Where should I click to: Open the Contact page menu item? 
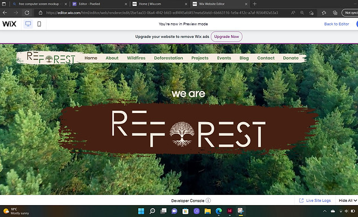[x=266, y=58]
